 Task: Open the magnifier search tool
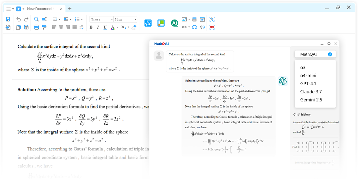[36, 19]
